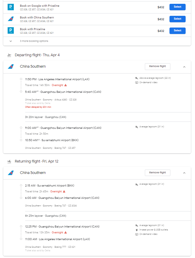
Task: Select the Book on Google with Priceline option
Action: tap(177, 7)
